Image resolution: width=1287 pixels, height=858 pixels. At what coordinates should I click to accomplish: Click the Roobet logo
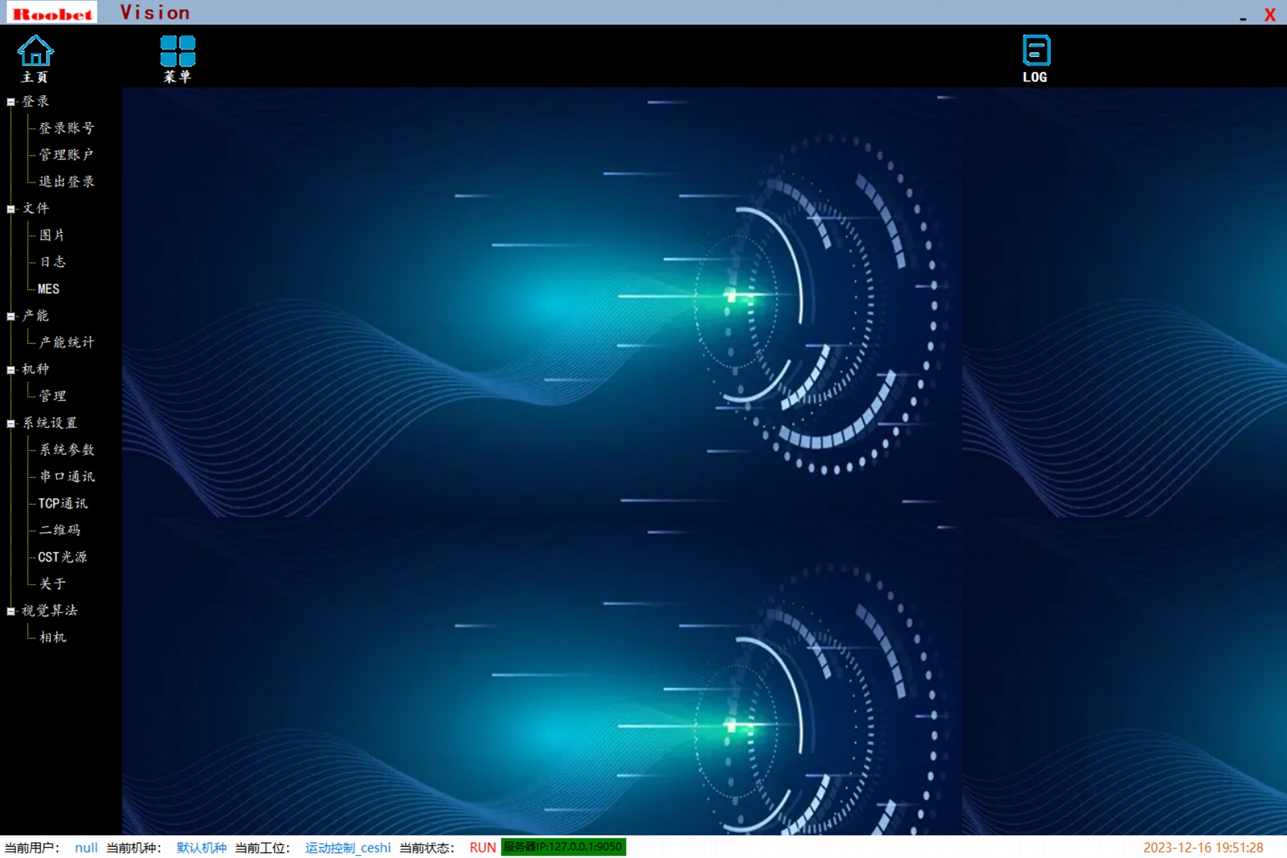click(52, 13)
